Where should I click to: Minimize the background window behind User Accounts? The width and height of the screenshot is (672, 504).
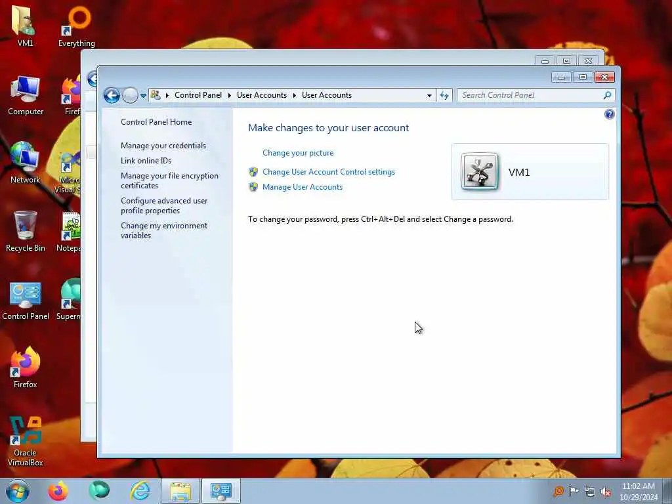pos(545,61)
